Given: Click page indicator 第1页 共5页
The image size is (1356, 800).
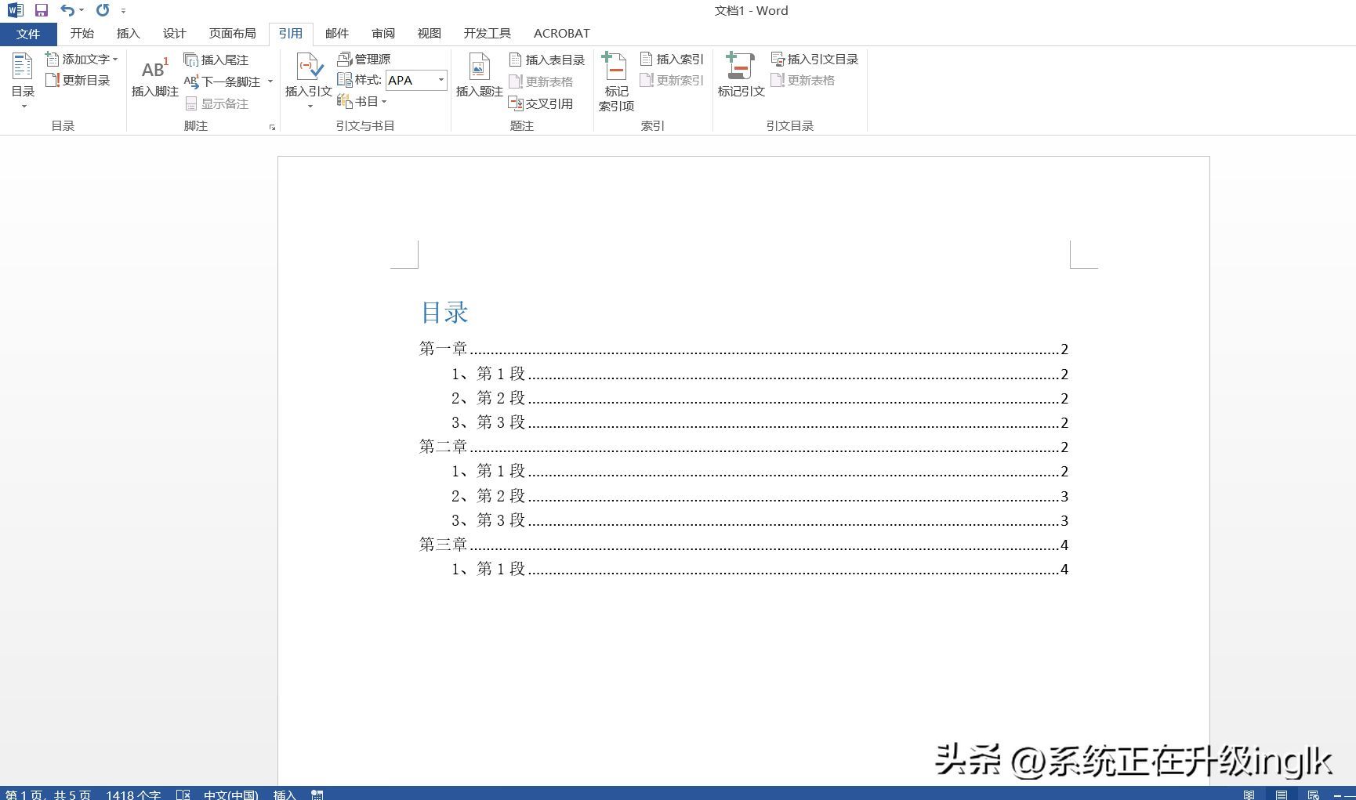Looking at the screenshot, I should click(49, 795).
